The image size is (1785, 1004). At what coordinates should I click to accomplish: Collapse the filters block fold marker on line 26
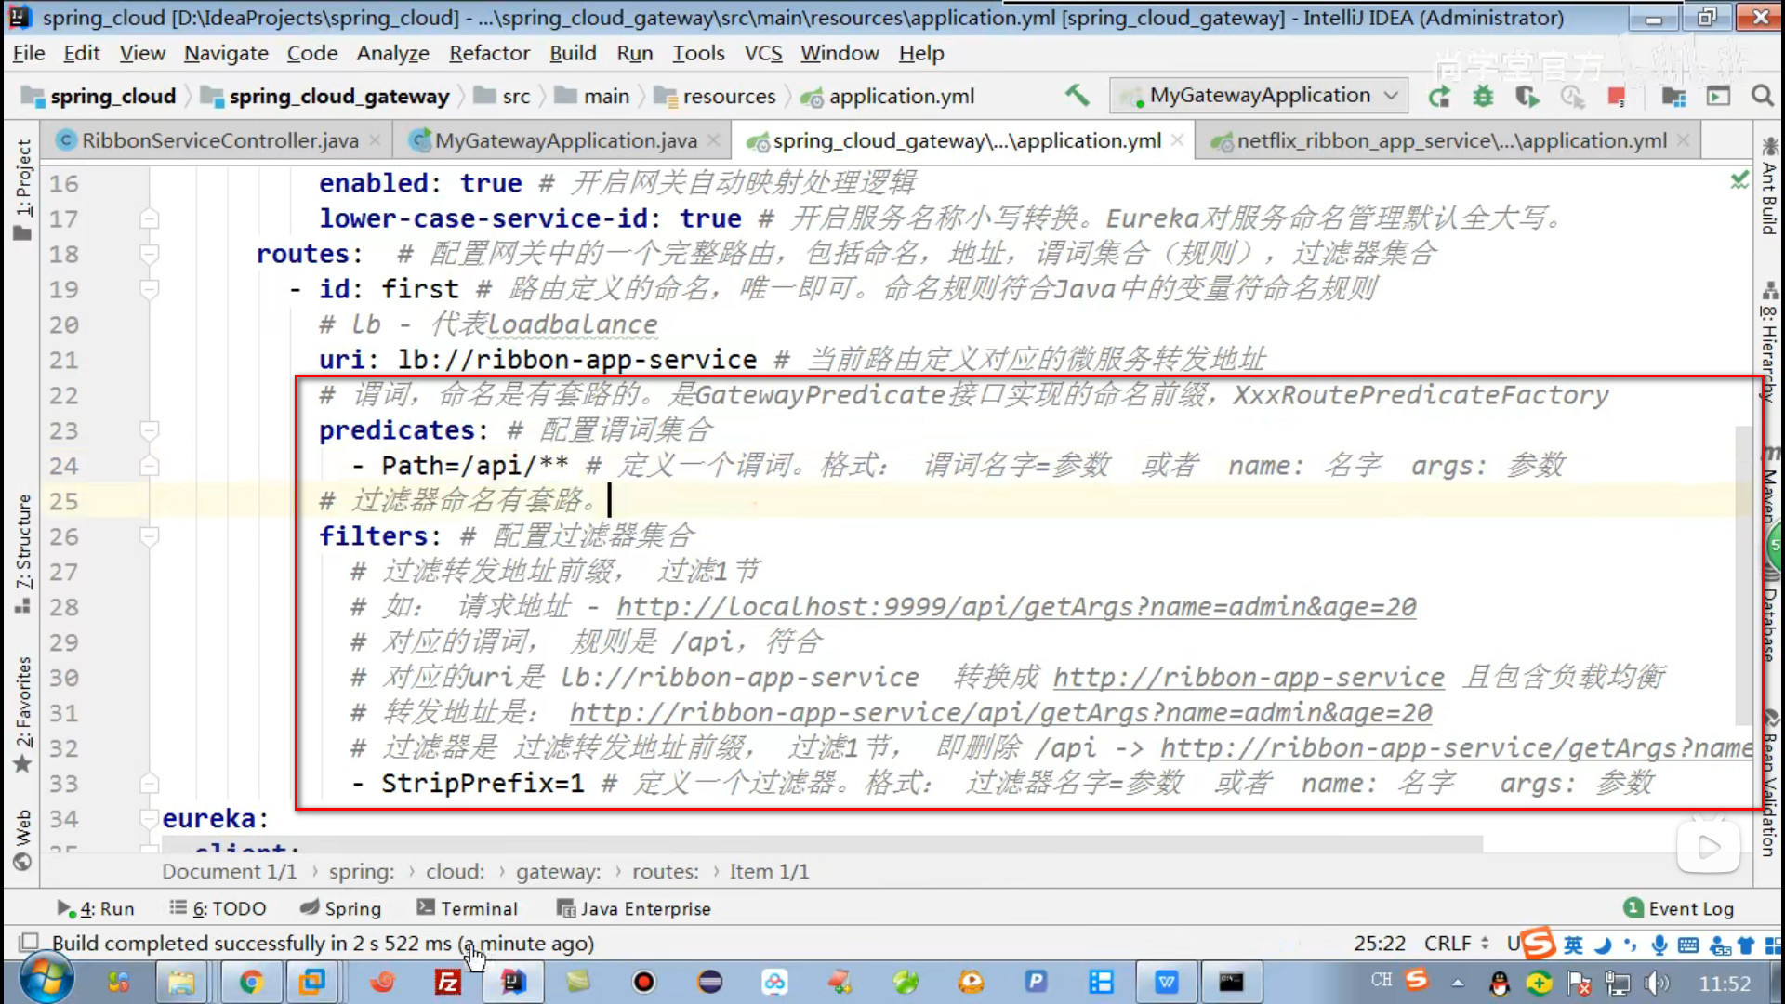pyautogui.click(x=149, y=536)
